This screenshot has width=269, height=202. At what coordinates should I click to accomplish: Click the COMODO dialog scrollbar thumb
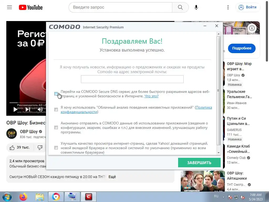pyautogui.click(x=218, y=91)
